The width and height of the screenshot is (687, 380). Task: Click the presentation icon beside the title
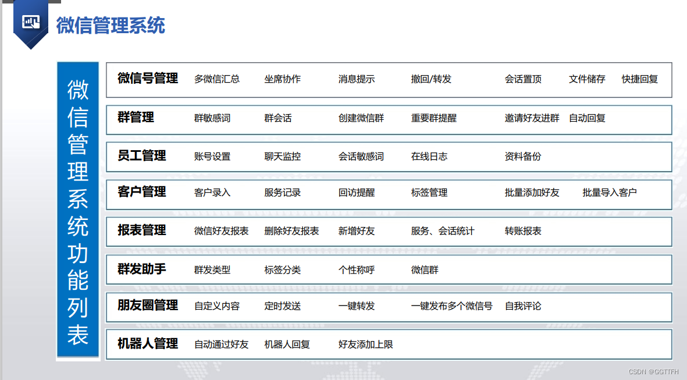31,22
